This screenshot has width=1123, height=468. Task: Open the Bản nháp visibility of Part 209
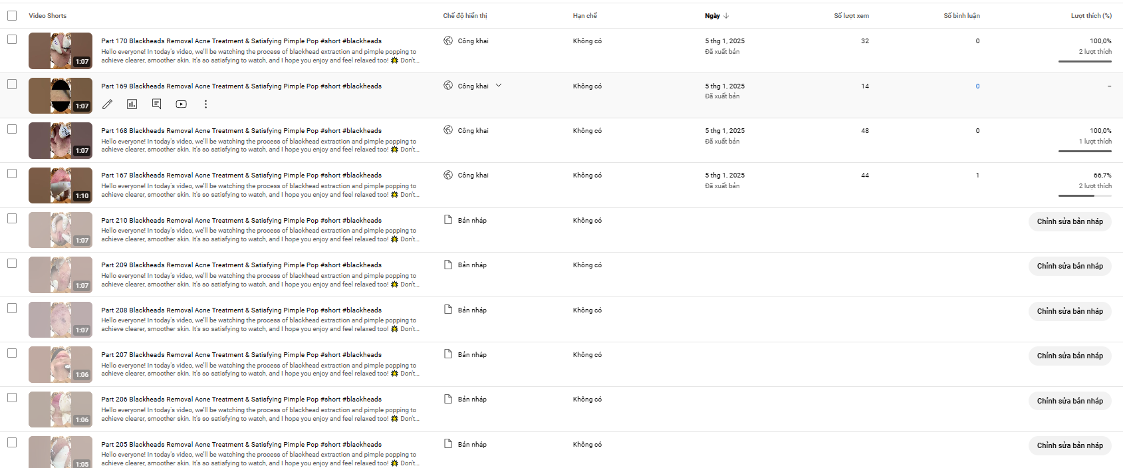(472, 265)
